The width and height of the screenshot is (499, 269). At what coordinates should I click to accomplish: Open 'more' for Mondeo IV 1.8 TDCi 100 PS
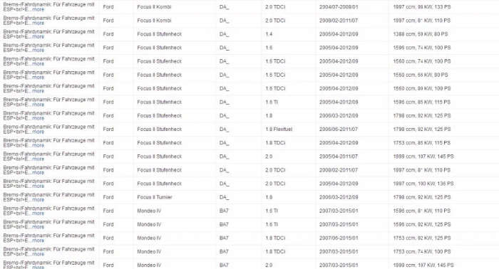coord(38,254)
